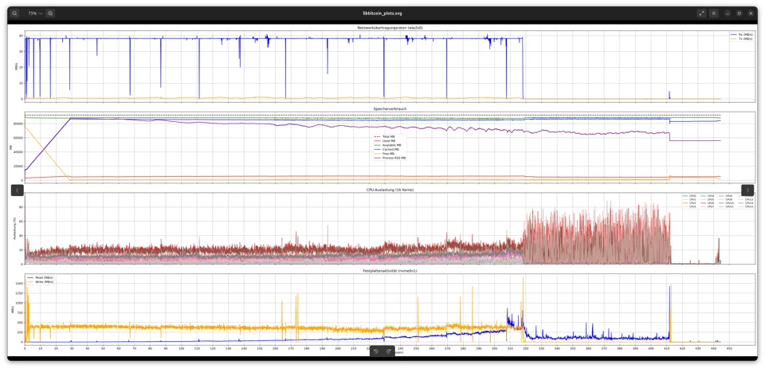The image size is (765, 369).
Task: Click the Write (MB/s) legend entry
Action: coord(41,281)
